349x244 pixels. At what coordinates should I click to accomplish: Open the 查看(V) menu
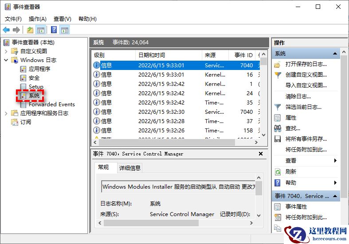(x=63, y=19)
